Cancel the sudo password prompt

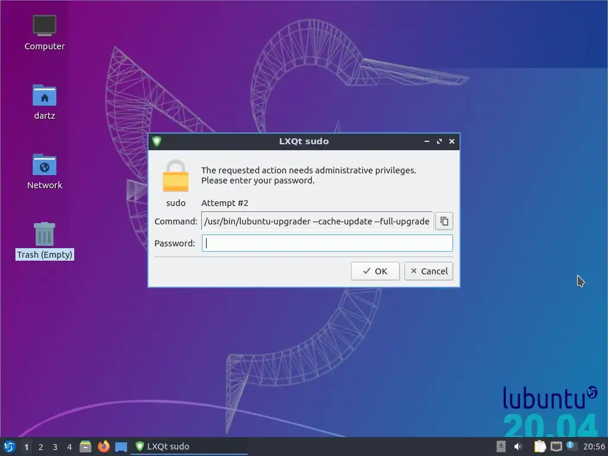pos(429,271)
